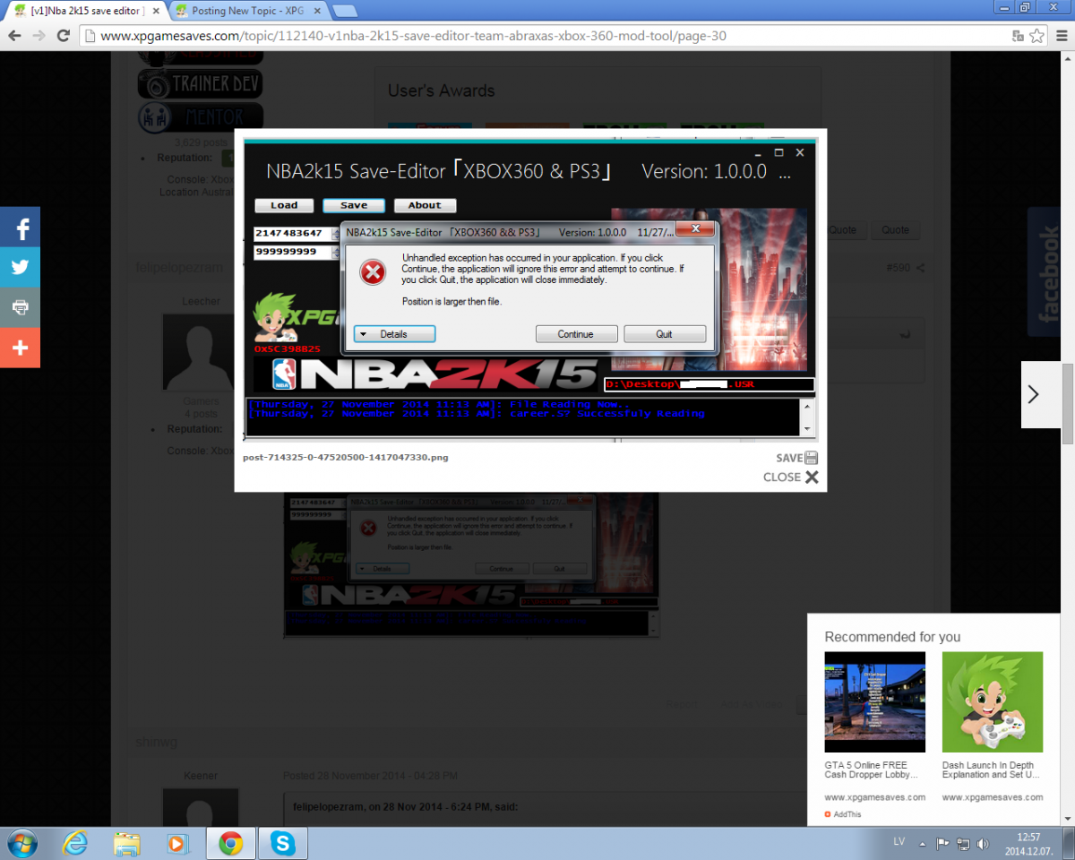Click the Twitter share icon

pyautogui.click(x=20, y=268)
